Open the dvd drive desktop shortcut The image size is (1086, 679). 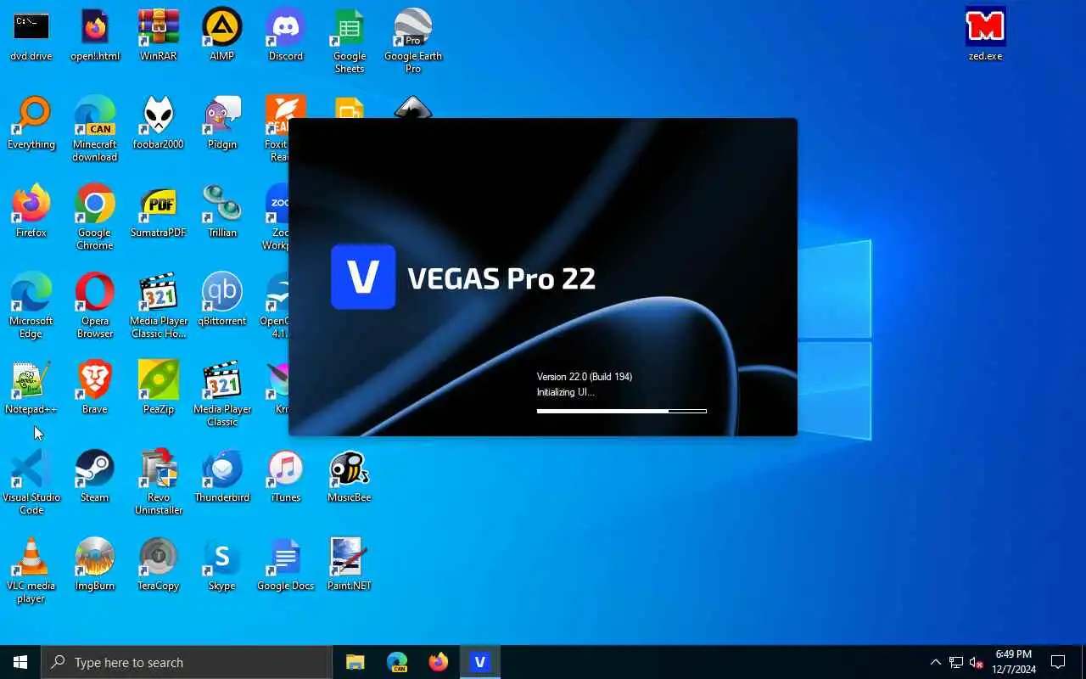tap(31, 35)
